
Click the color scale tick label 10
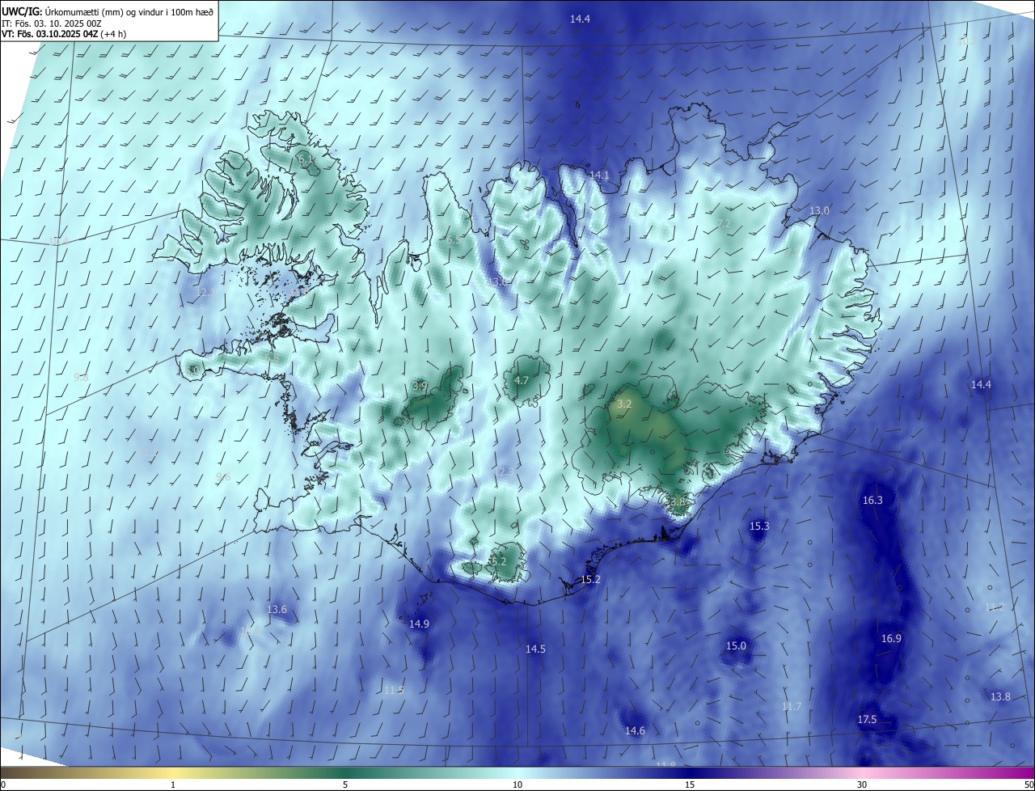click(x=517, y=785)
